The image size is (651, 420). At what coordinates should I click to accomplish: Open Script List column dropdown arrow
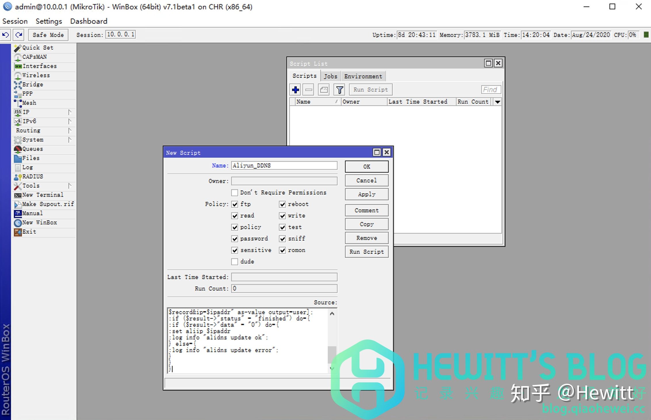[497, 102]
